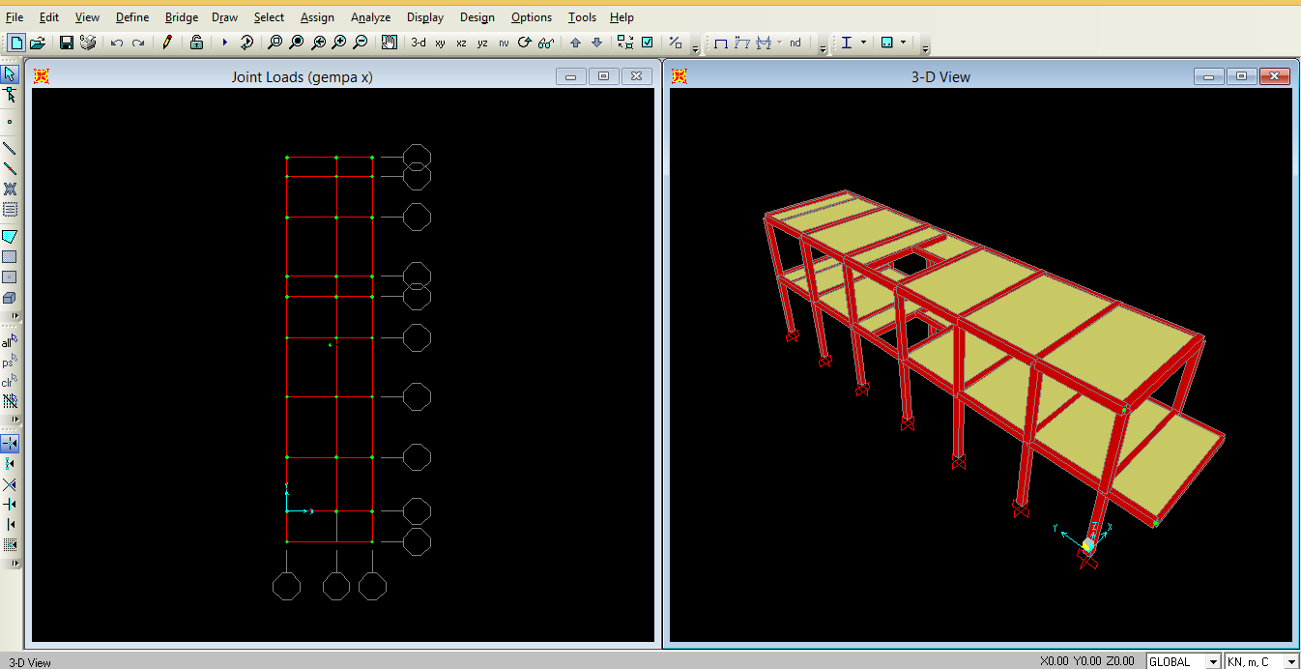Toggle the Lock/Unlock Model padlock
1301x669 pixels.
pyautogui.click(x=196, y=43)
